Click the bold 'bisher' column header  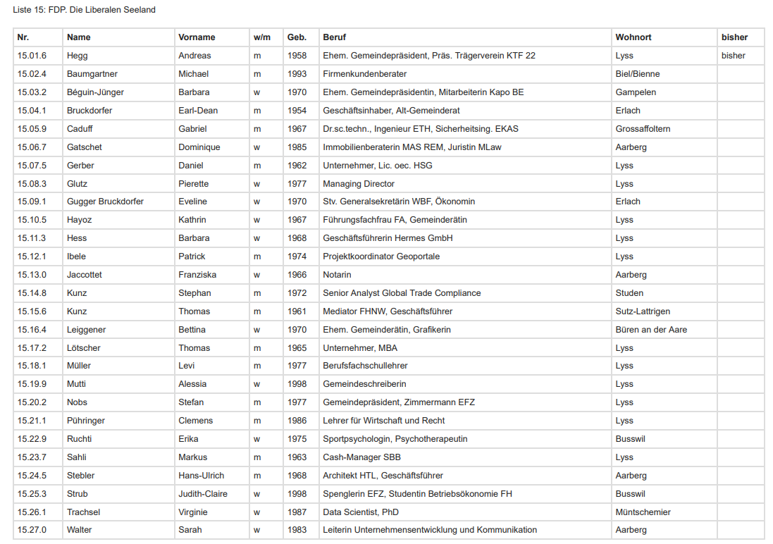734,37
